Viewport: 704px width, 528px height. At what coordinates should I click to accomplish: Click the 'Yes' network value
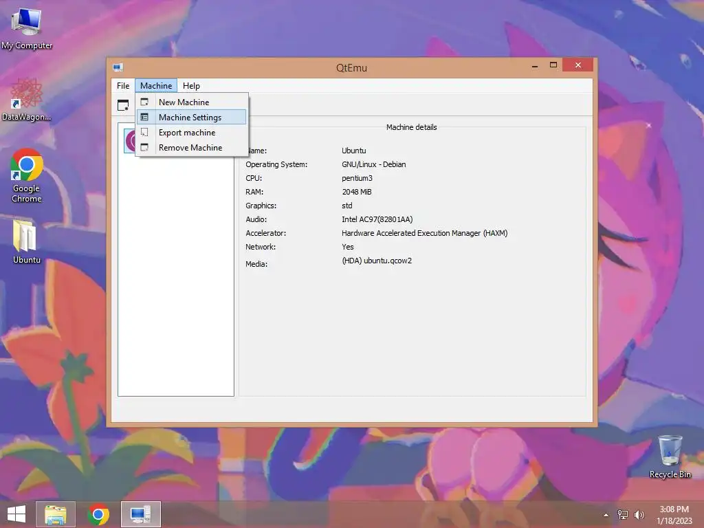(x=347, y=247)
